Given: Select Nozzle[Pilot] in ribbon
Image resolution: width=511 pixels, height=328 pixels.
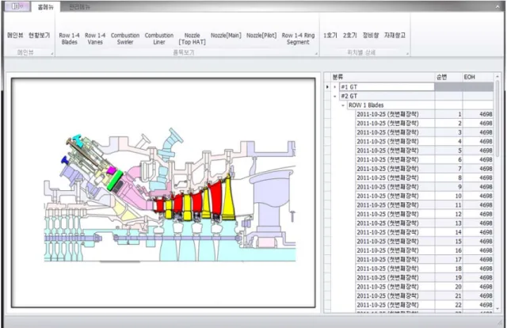Looking at the screenshot, I should pos(261,35).
